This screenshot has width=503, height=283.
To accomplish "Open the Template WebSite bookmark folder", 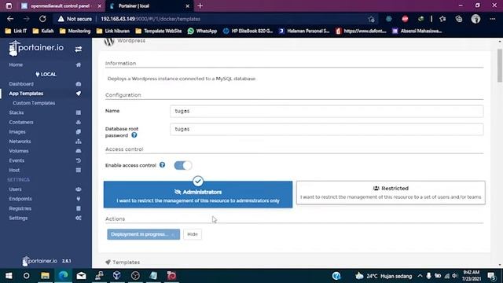I will [x=159, y=31].
